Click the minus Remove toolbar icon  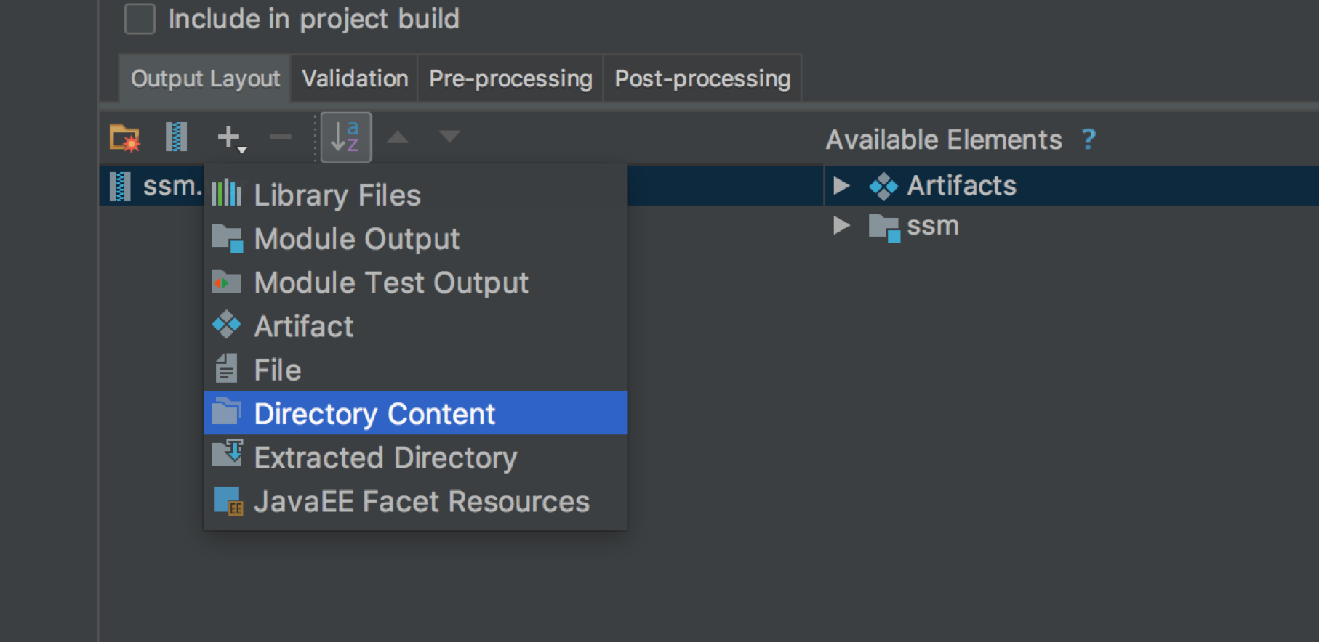pyautogui.click(x=281, y=137)
